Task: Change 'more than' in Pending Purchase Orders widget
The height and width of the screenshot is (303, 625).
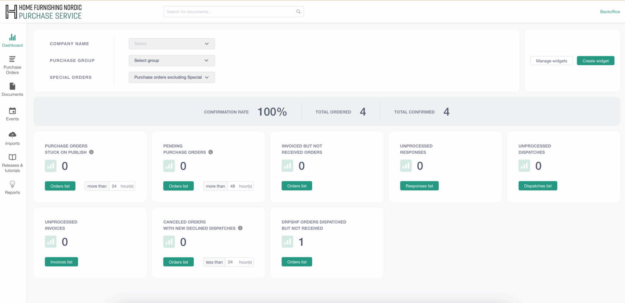Action: 215,186
